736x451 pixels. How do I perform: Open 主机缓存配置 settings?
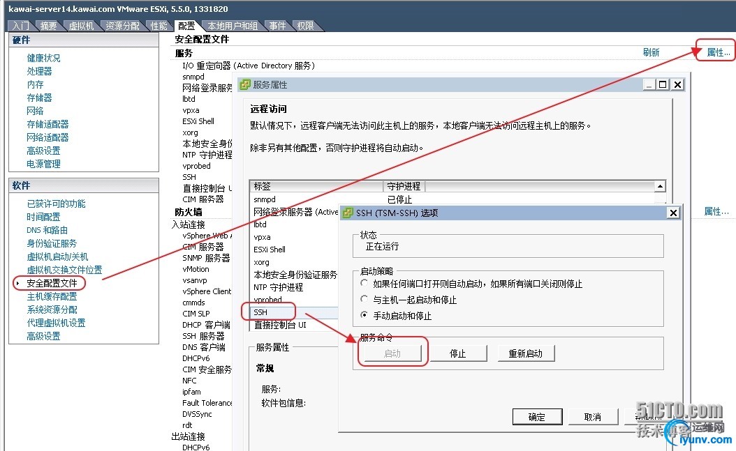tap(52, 296)
